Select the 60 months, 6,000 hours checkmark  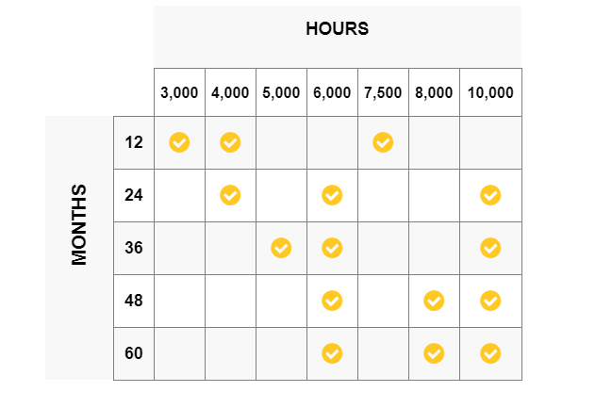(332, 353)
